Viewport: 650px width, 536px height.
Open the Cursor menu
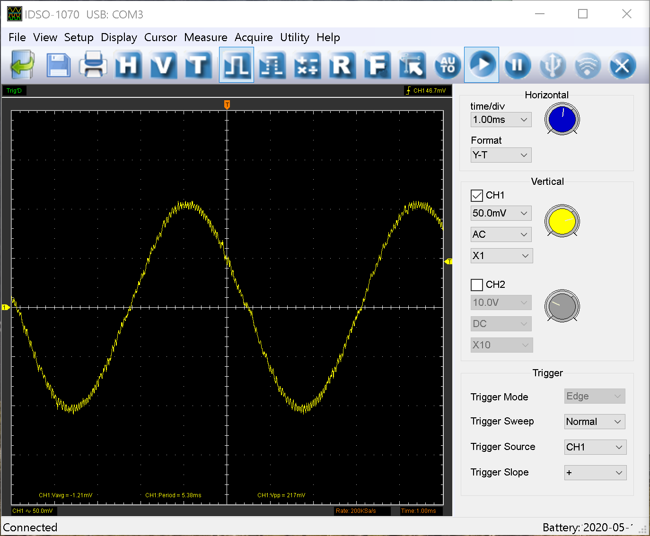[x=161, y=37]
